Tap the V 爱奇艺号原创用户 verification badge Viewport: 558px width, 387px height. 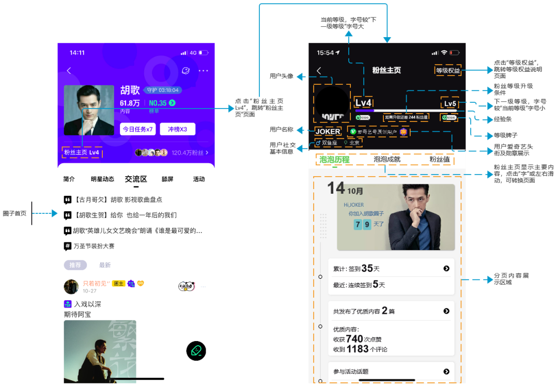[352, 132]
